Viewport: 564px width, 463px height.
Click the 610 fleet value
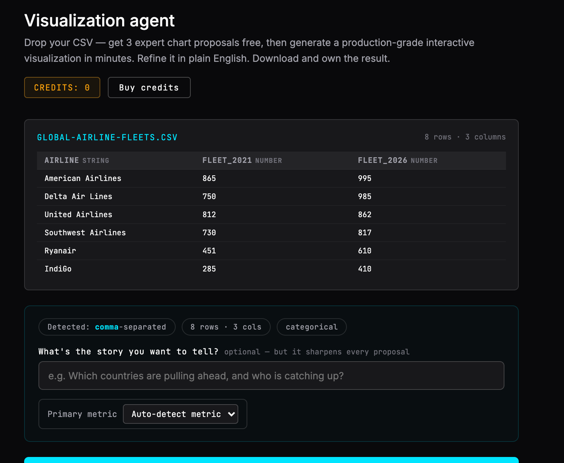point(365,251)
